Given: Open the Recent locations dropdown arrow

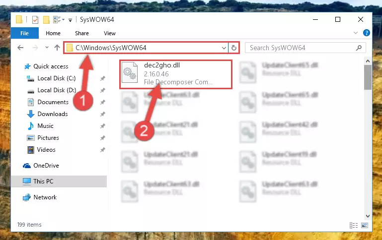Looking at the screenshot, I should point(47,48).
